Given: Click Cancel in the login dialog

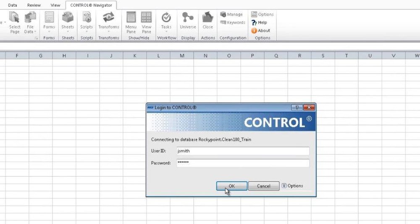Looking at the screenshot, I should [264, 186].
